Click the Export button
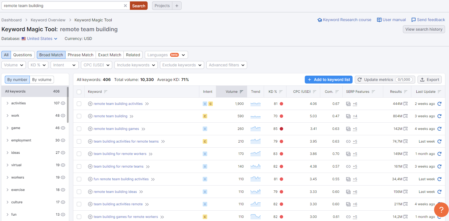Image resolution: width=449 pixels, height=221 pixels. point(430,80)
